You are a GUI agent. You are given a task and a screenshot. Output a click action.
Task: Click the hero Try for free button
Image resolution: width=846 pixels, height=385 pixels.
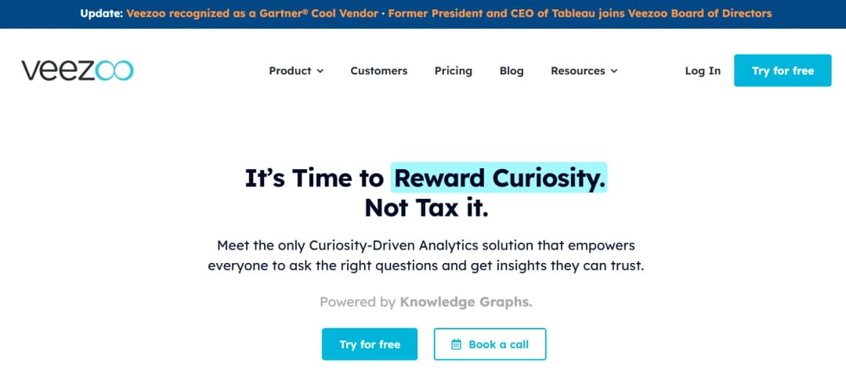(370, 344)
